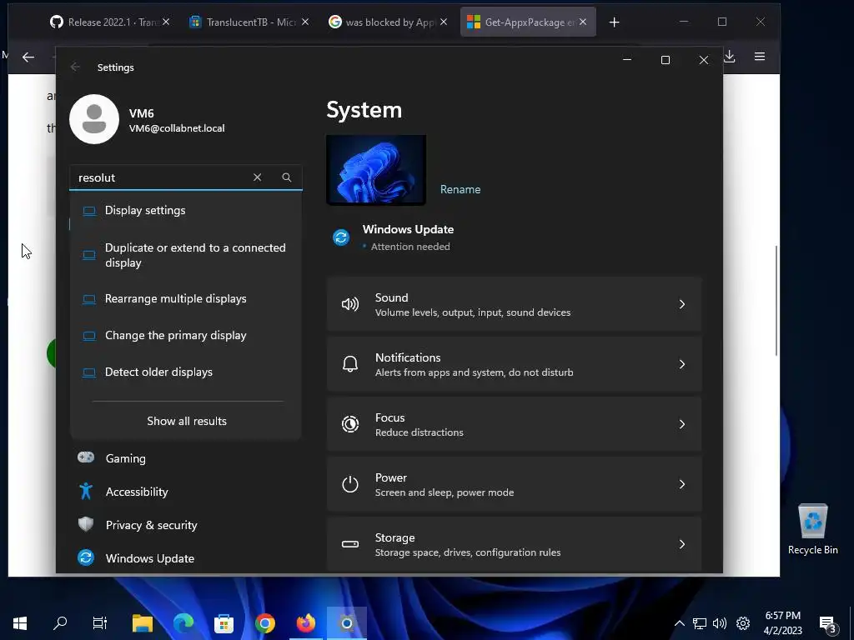The height and width of the screenshot is (640, 854).
Task: Open a new browser tab
Action: (615, 22)
